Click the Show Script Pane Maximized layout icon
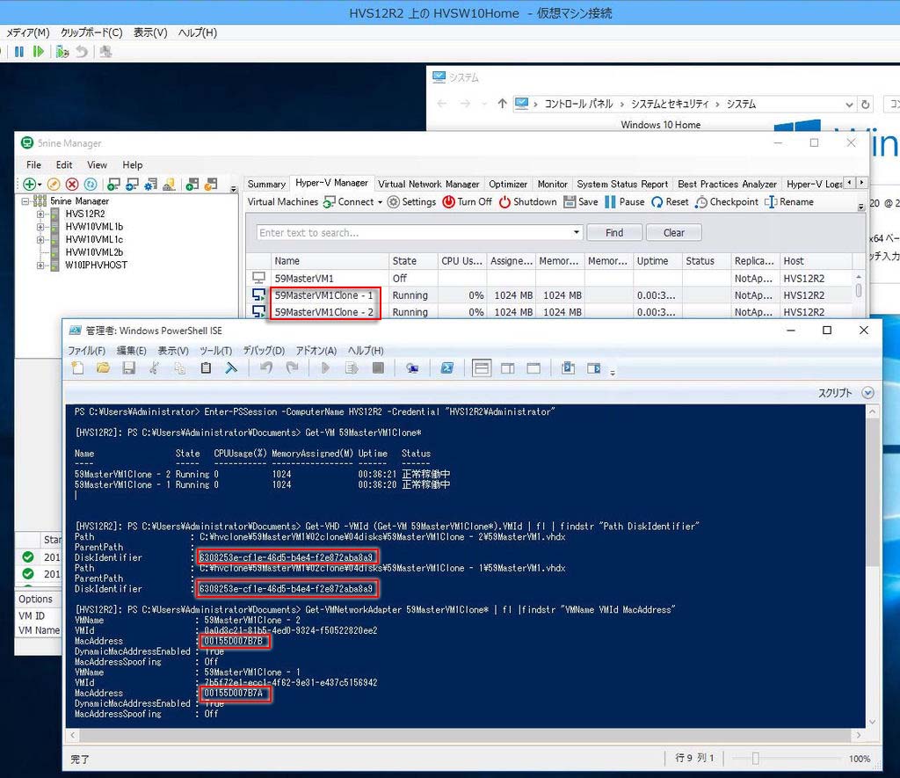This screenshot has height=778, width=900. click(x=533, y=368)
